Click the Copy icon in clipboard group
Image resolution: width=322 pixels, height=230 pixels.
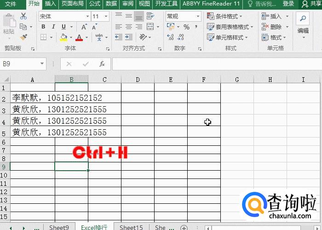click(23, 27)
